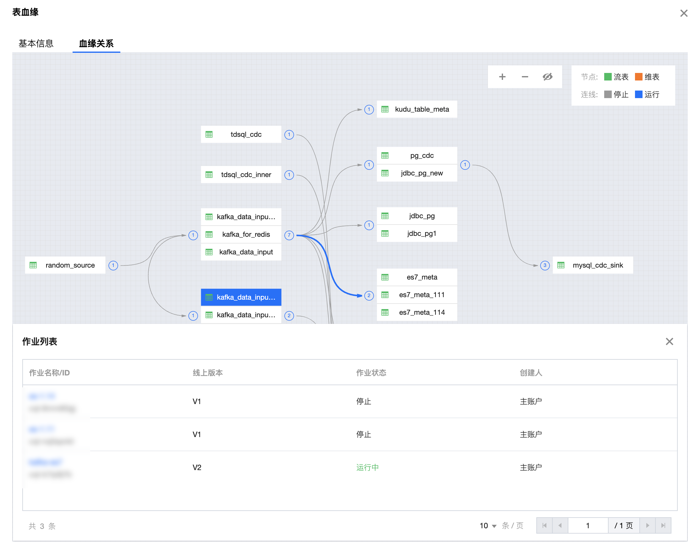Click the green 流表 legend swatch
The height and width of the screenshot is (549, 695).
click(608, 77)
